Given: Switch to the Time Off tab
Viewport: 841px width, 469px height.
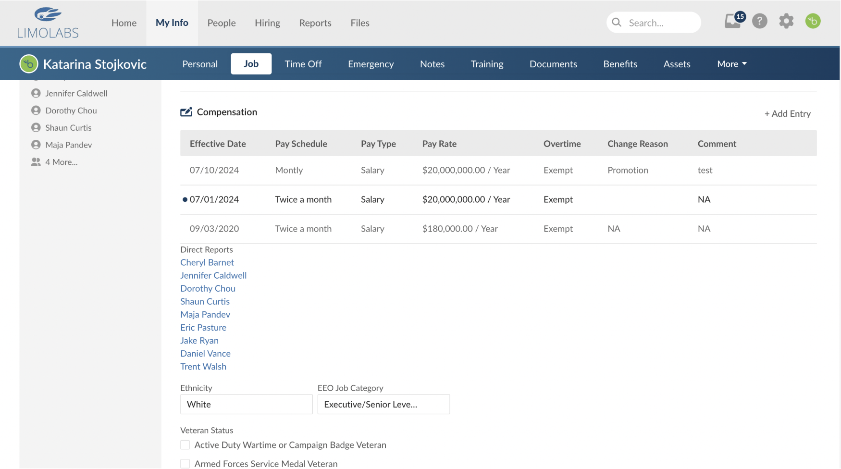Looking at the screenshot, I should tap(303, 64).
